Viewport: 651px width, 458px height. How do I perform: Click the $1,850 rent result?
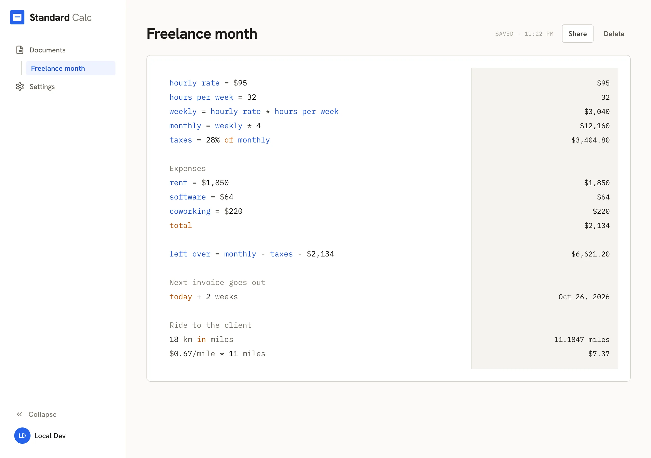tap(597, 182)
